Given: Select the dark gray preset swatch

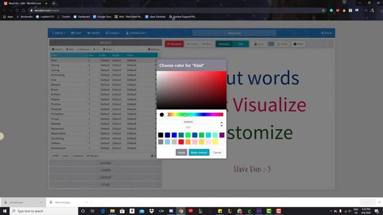Looking at the screenshot, I should [160, 142].
